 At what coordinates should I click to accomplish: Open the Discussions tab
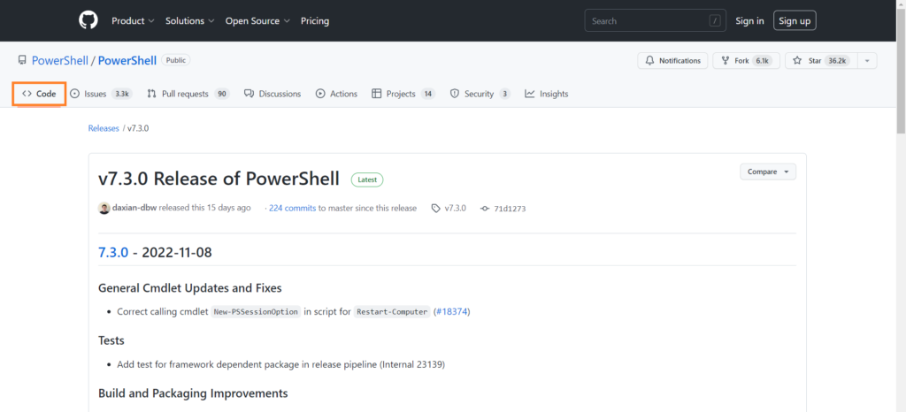coord(273,94)
